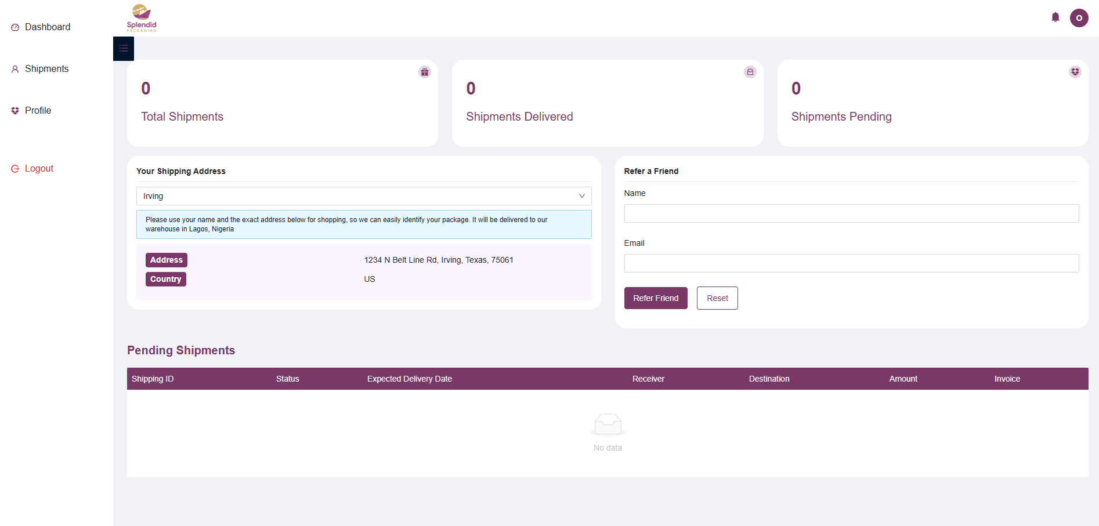The width and height of the screenshot is (1099, 526).
Task: Click the Your Shipping Address heading
Action: (181, 171)
